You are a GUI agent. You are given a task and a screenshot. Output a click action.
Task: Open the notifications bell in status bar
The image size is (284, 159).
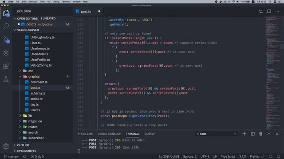pyautogui.click(x=278, y=156)
